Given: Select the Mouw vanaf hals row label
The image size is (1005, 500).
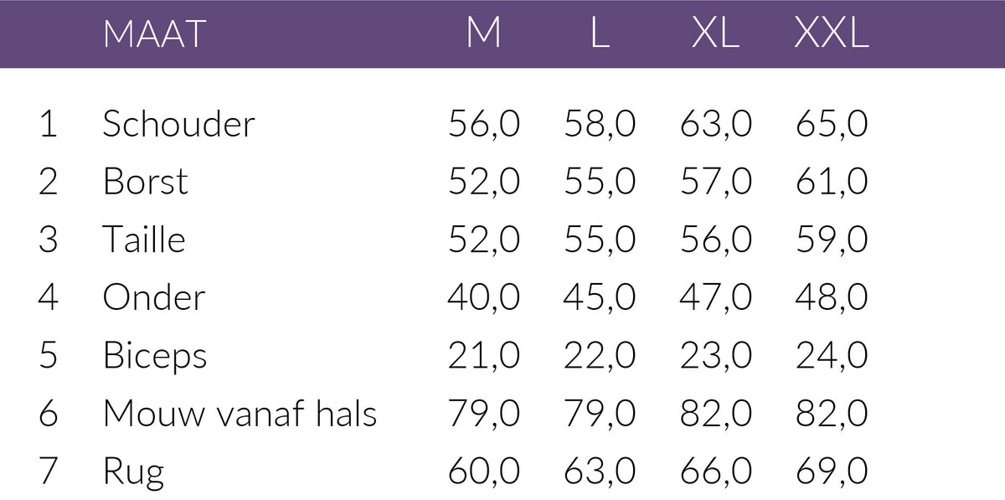Looking at the screenshot, I should click(x=240, y=414).
